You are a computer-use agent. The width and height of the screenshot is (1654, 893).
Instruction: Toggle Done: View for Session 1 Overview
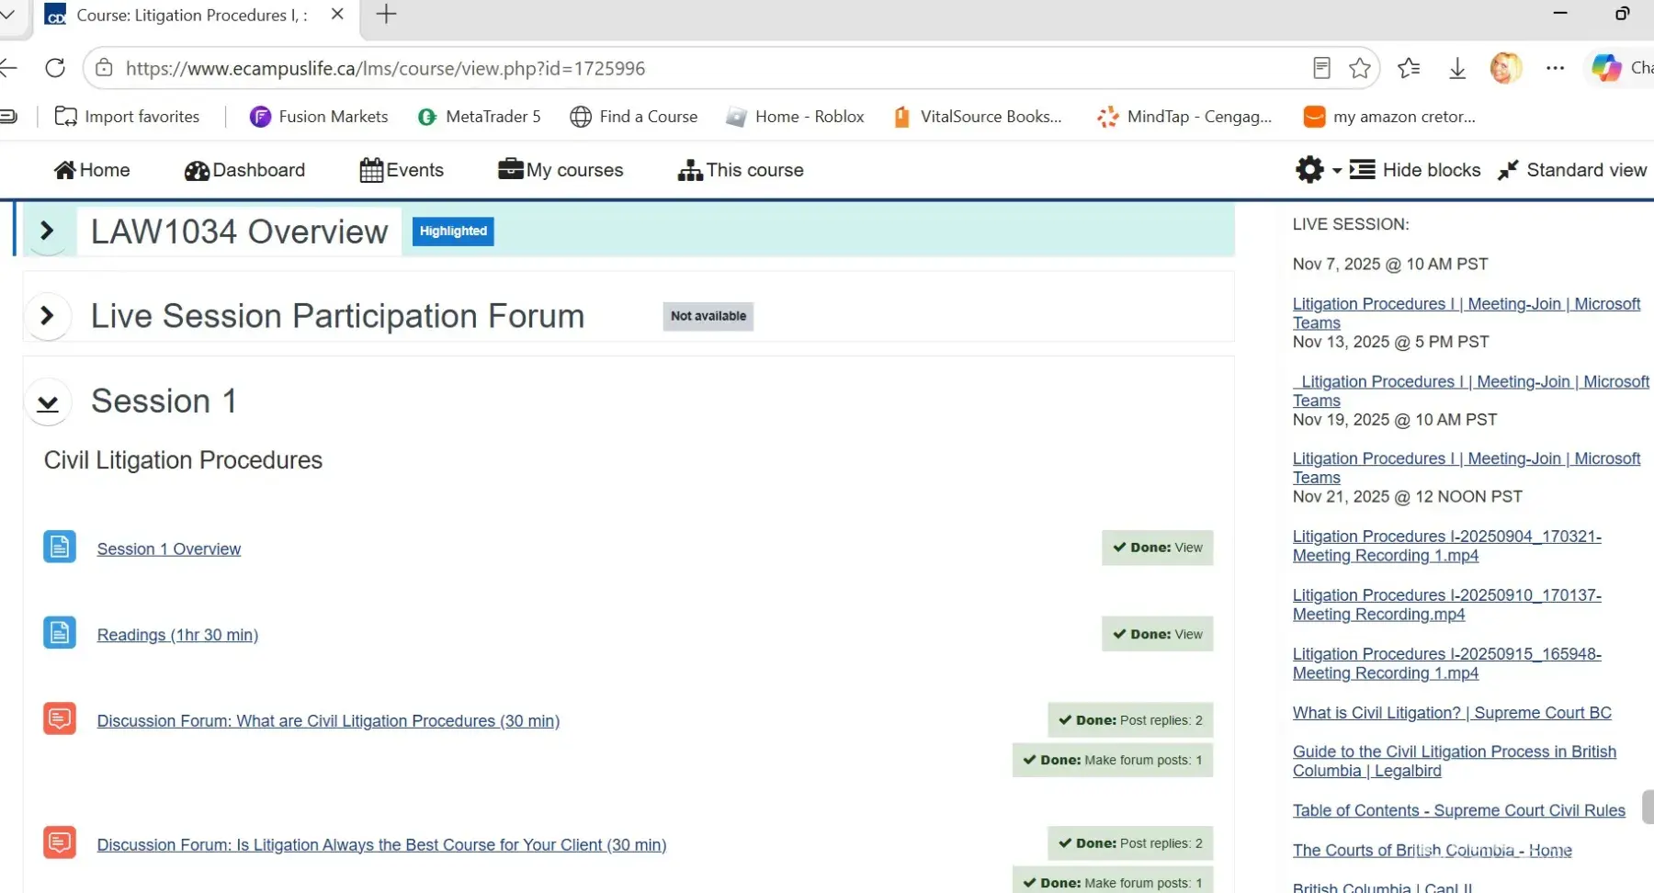click(x=1157, y=548)
